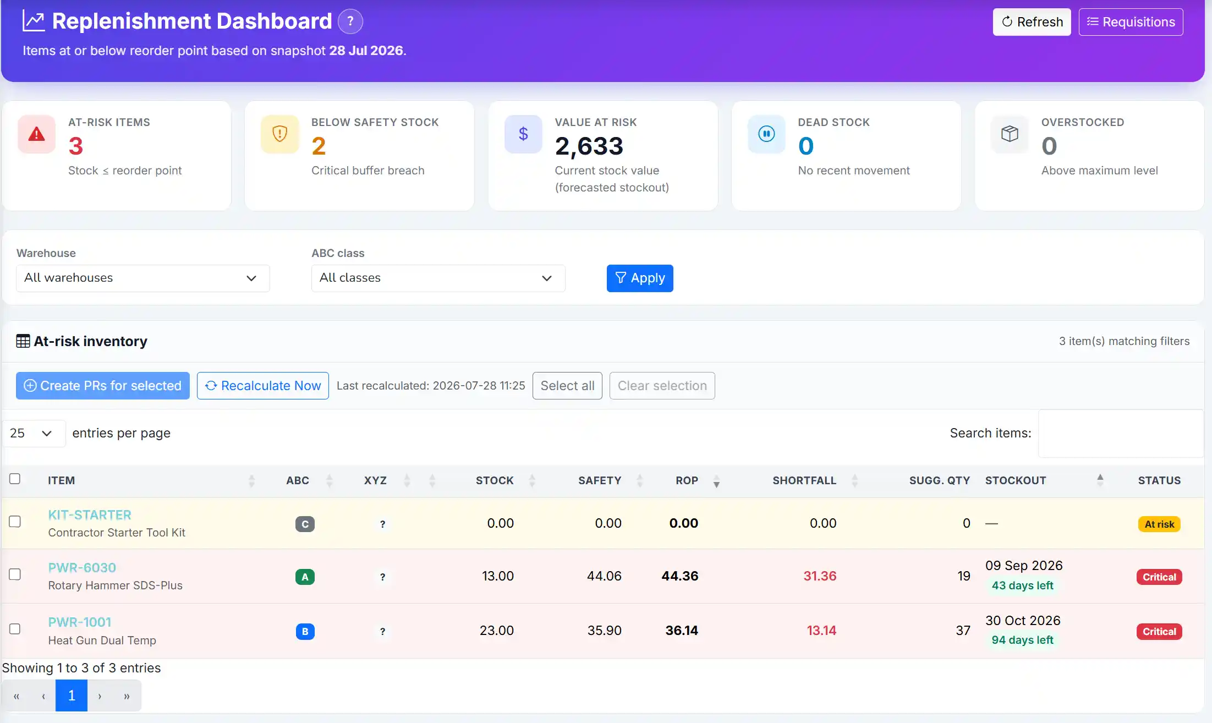
Task: Click the table icon beside At-risk inventory
Action: [x=23, y=341]
